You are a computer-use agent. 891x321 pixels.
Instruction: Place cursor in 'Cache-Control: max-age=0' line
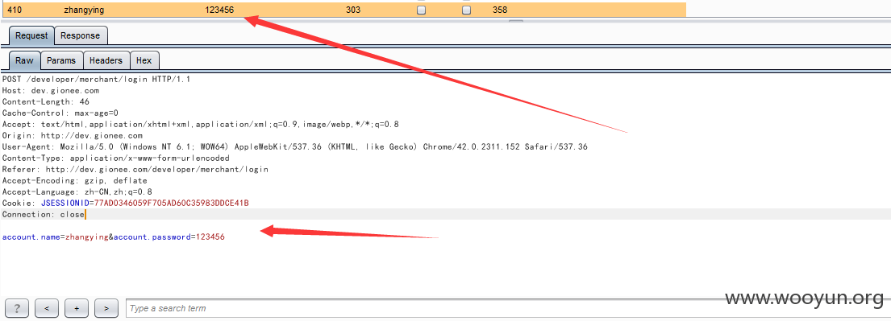point(60,113)
